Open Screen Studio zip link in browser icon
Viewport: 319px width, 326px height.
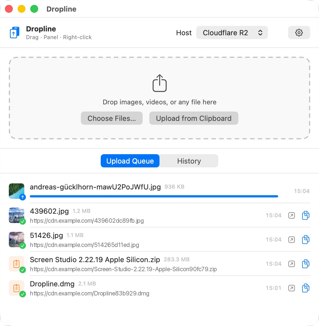[x=291, y=264]
